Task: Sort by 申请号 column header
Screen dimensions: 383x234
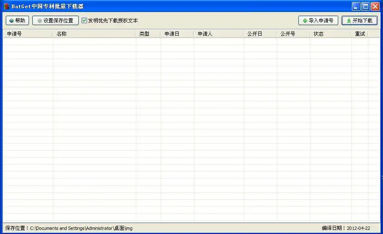Action: point(28,33)
